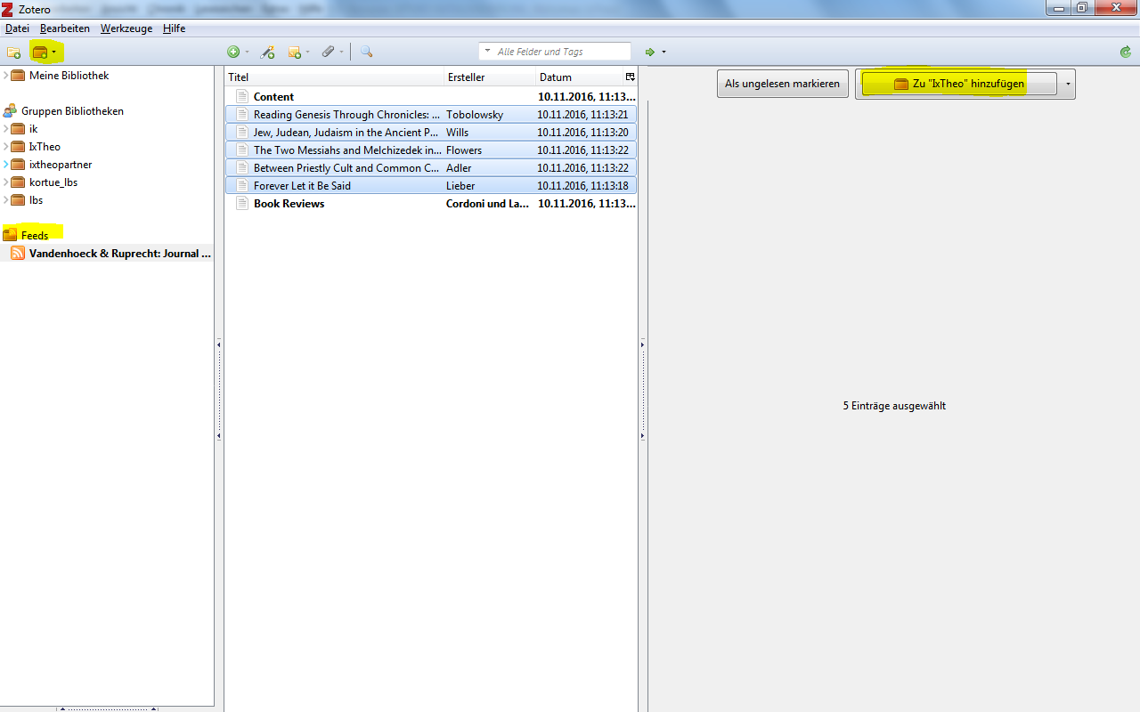This screenshot has width=1140, height=712.
Task: Click the Zotero logo in title bar
Action: point(8,9)
